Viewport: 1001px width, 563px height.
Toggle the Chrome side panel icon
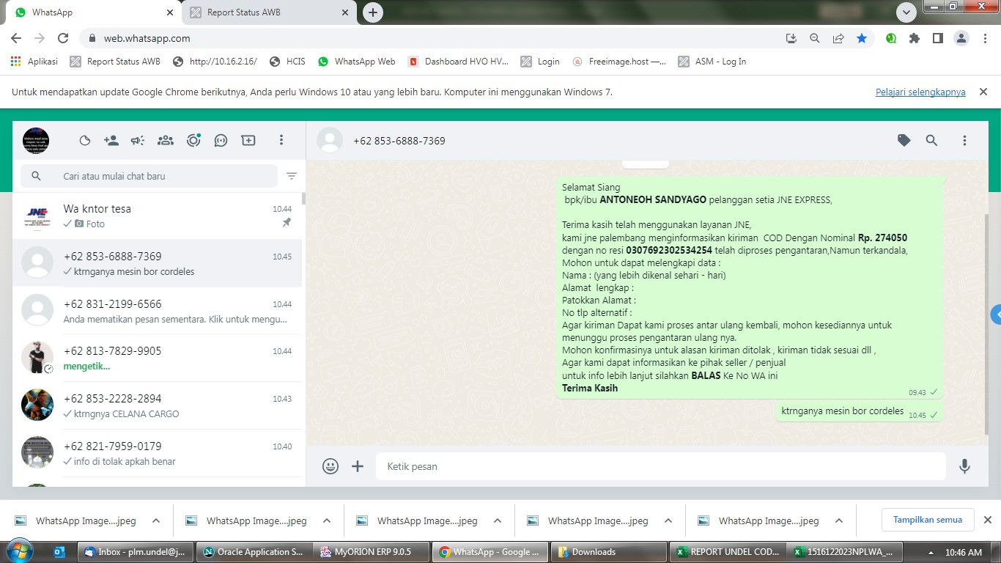(937, 38)
